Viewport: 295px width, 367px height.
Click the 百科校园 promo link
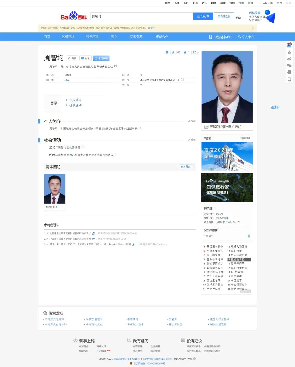click(x=255, y=13)
